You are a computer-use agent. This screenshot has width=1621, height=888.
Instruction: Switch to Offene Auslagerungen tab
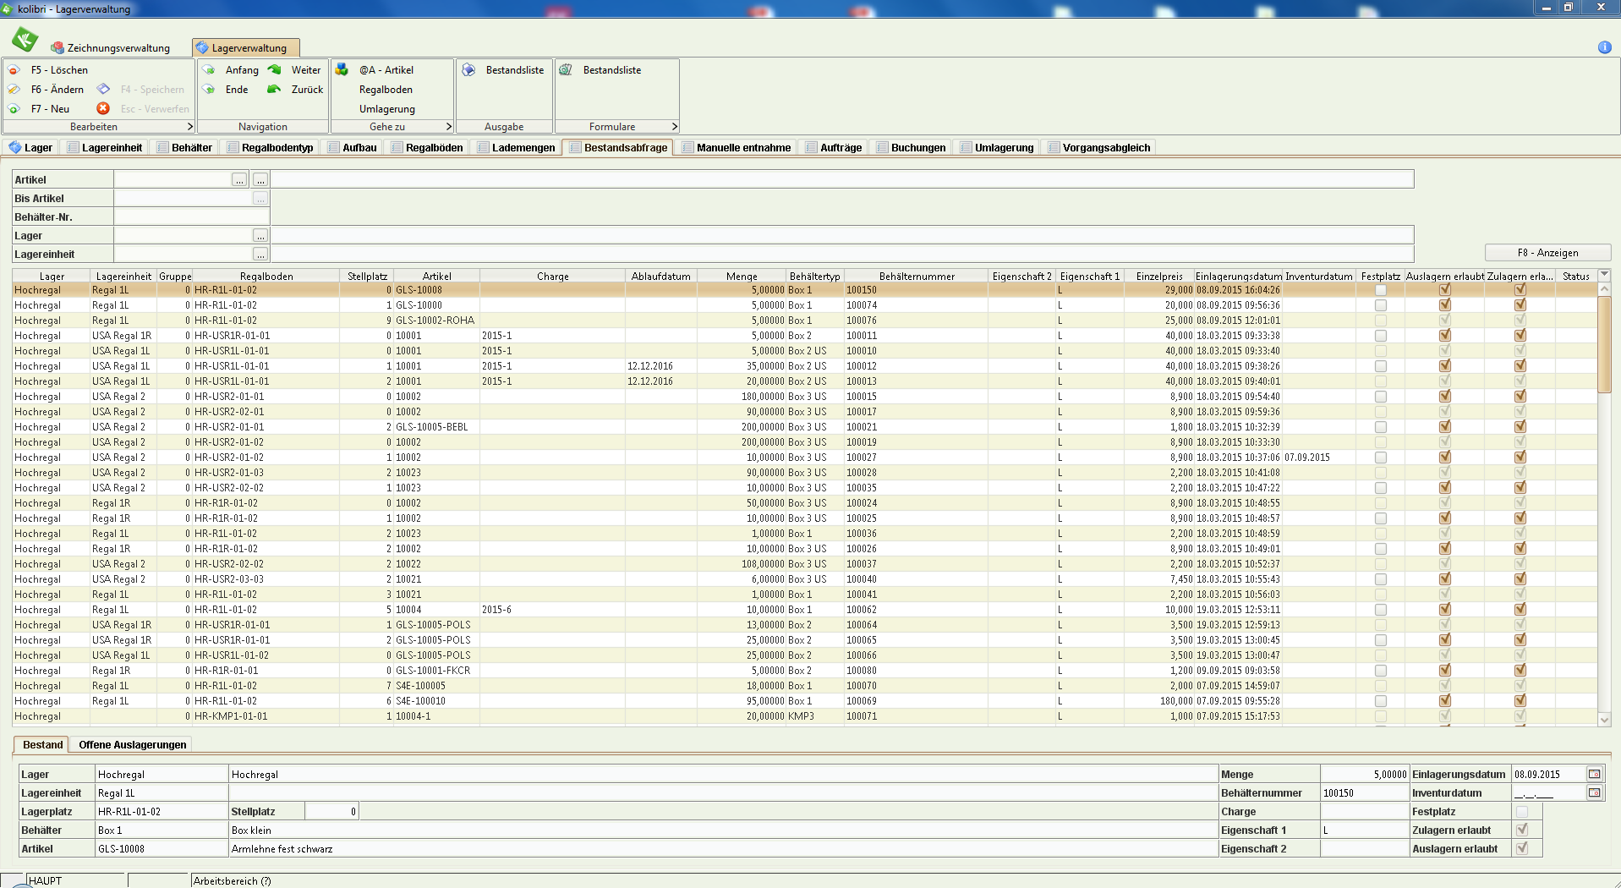[x=133, y=745]
